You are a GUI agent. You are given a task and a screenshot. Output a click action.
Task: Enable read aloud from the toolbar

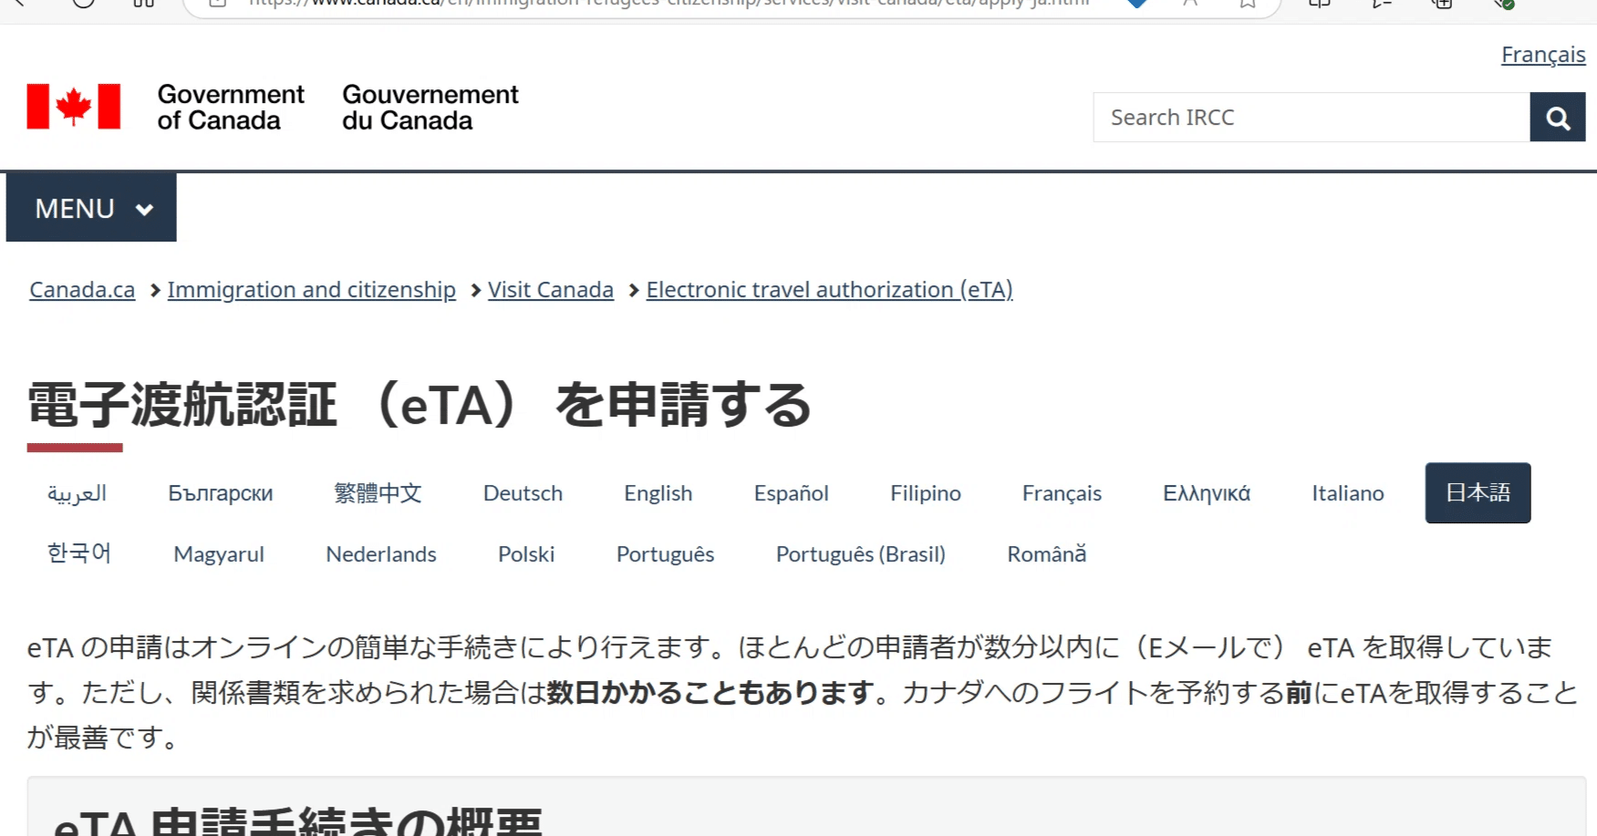pyautogui.click(x=1188, y=4)
